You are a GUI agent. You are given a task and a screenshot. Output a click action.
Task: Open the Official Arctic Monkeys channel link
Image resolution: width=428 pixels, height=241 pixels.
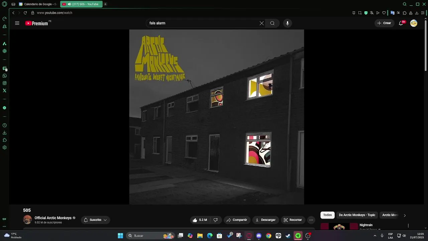[x=53, y=218]
